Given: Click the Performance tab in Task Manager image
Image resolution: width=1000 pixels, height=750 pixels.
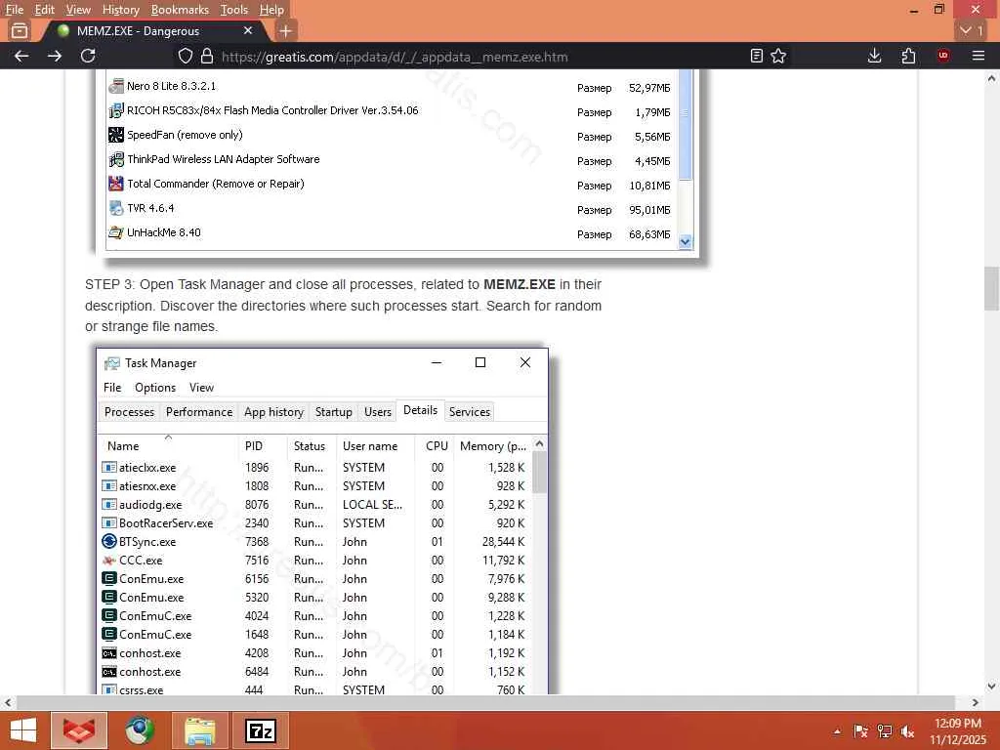Looking at the screenshot, I should pyautogui.click(x=199, y=412).
